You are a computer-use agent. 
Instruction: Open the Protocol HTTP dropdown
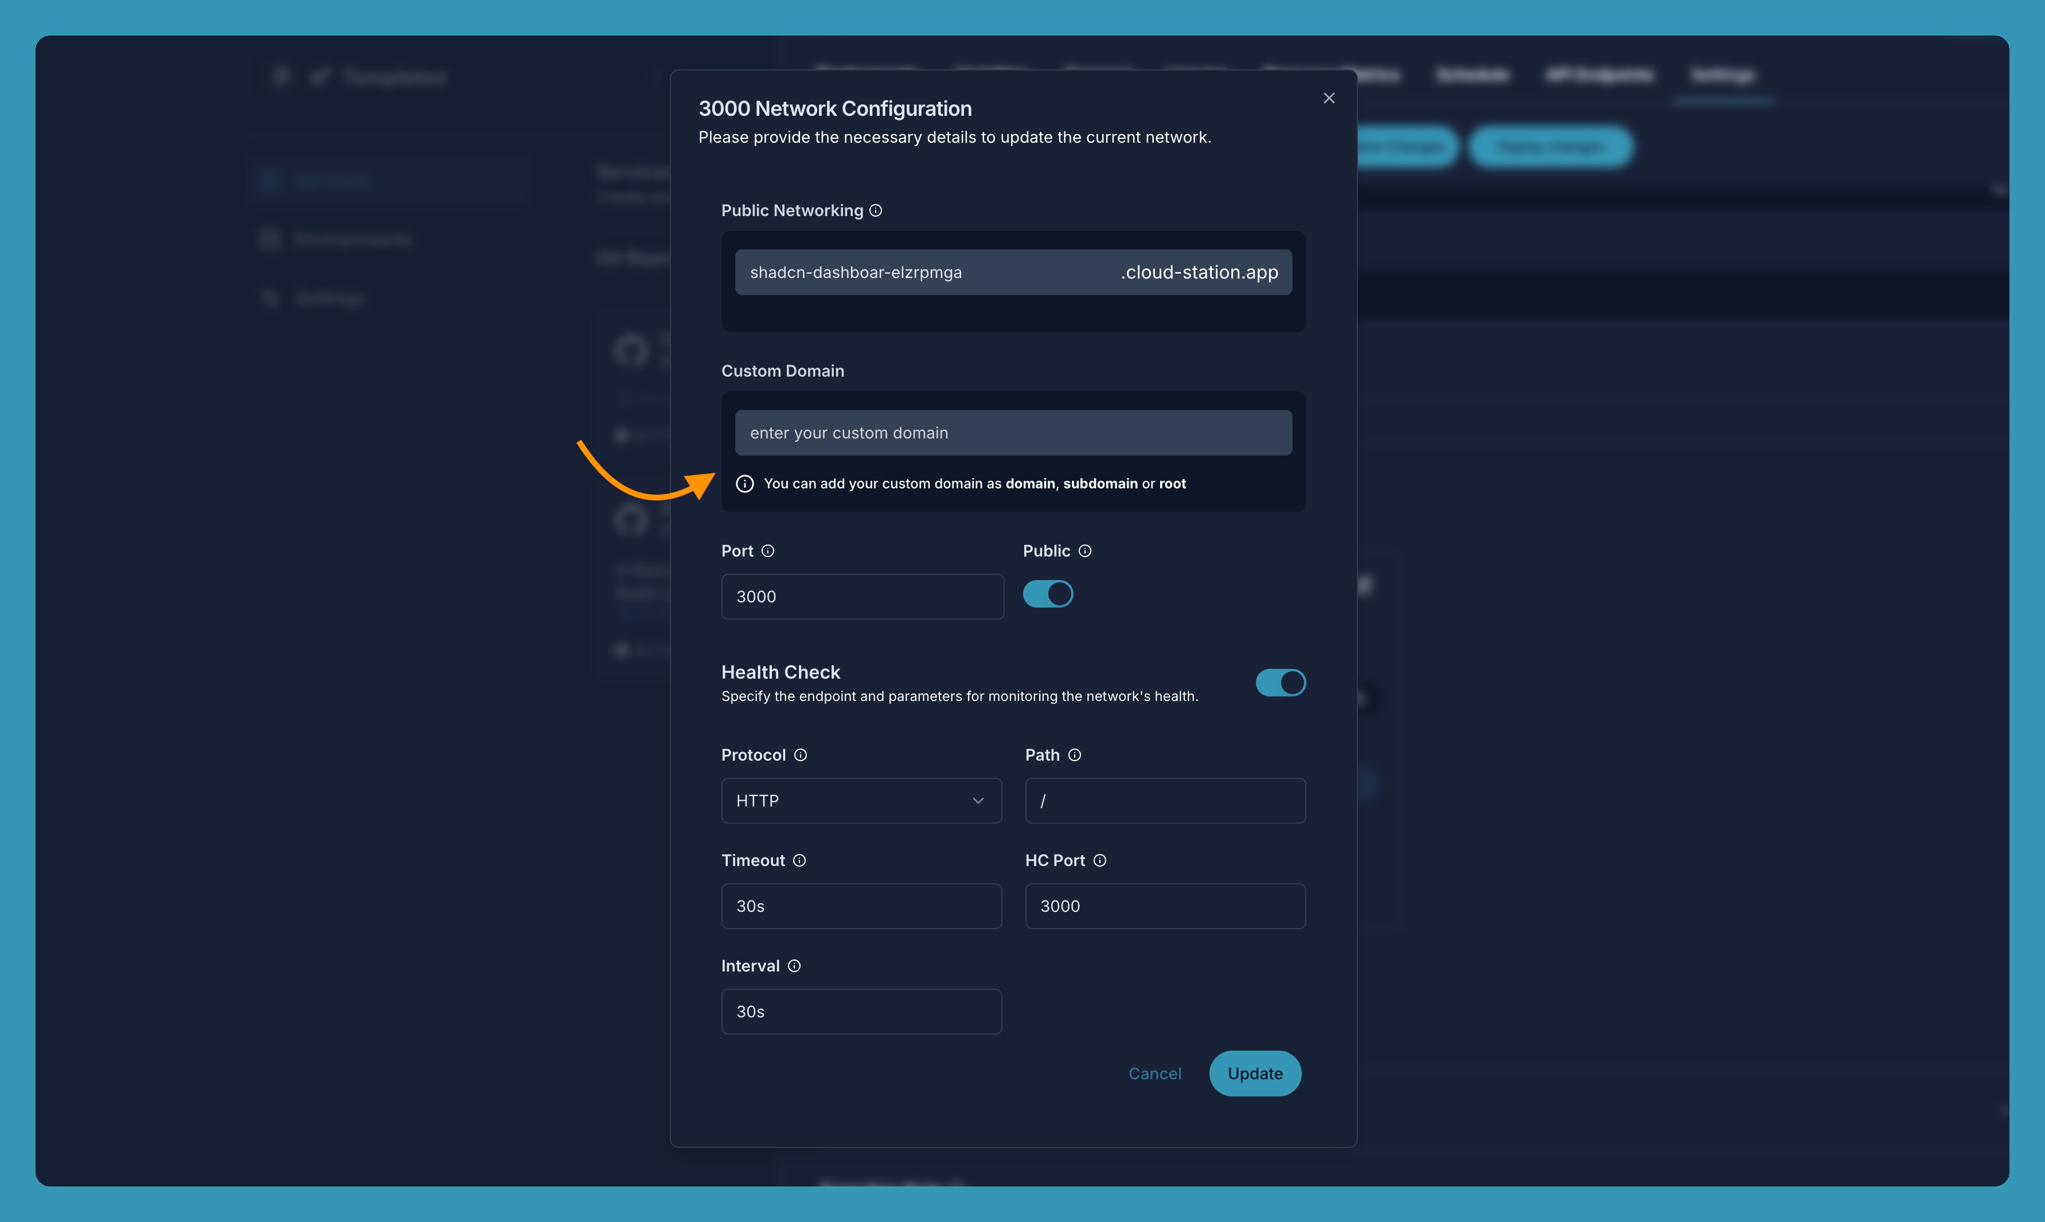(861, 800)
